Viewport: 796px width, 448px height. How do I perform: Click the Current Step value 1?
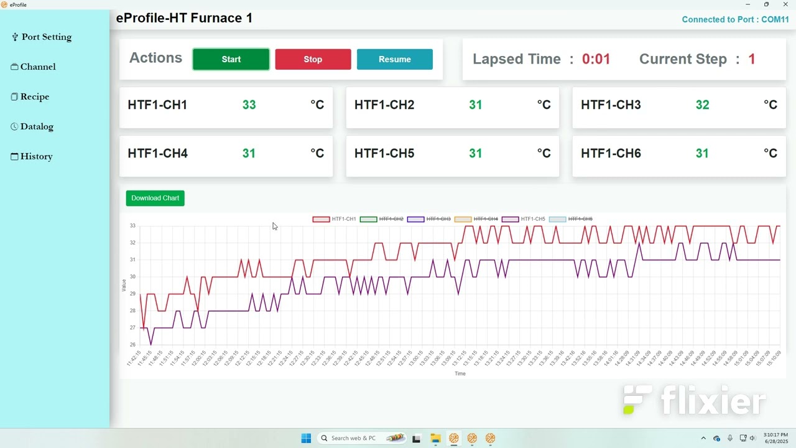(752, 59)
